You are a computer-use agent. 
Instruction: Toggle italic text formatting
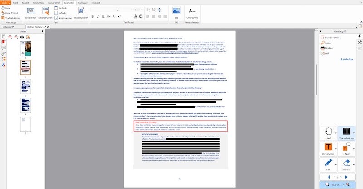click(98, 16)
